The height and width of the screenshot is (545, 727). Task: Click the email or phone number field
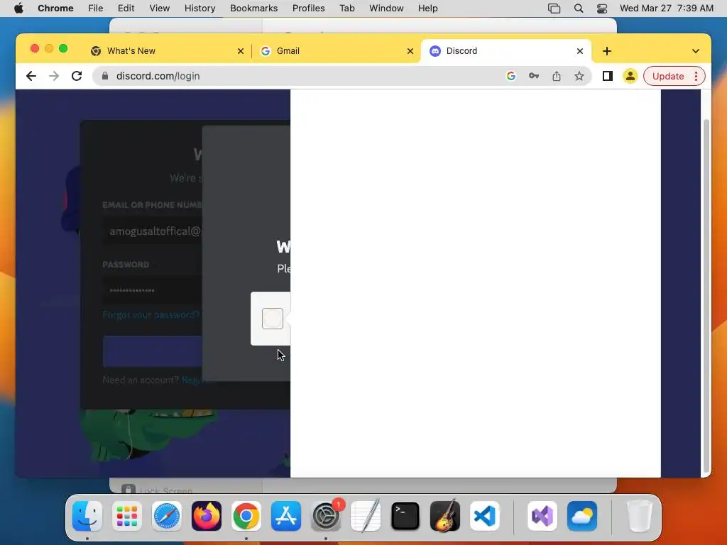point(153,231)
